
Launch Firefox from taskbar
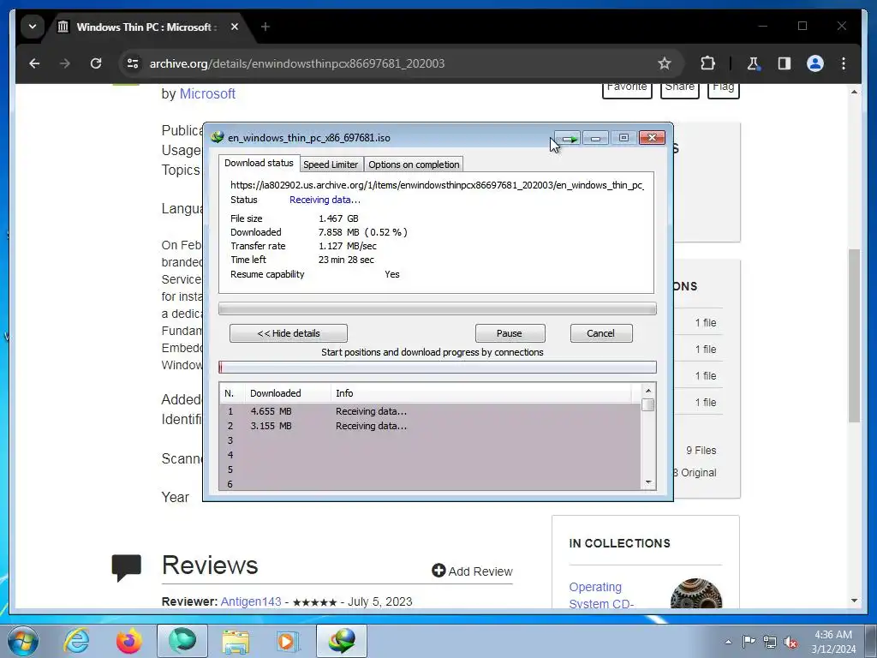click(128, 641)
